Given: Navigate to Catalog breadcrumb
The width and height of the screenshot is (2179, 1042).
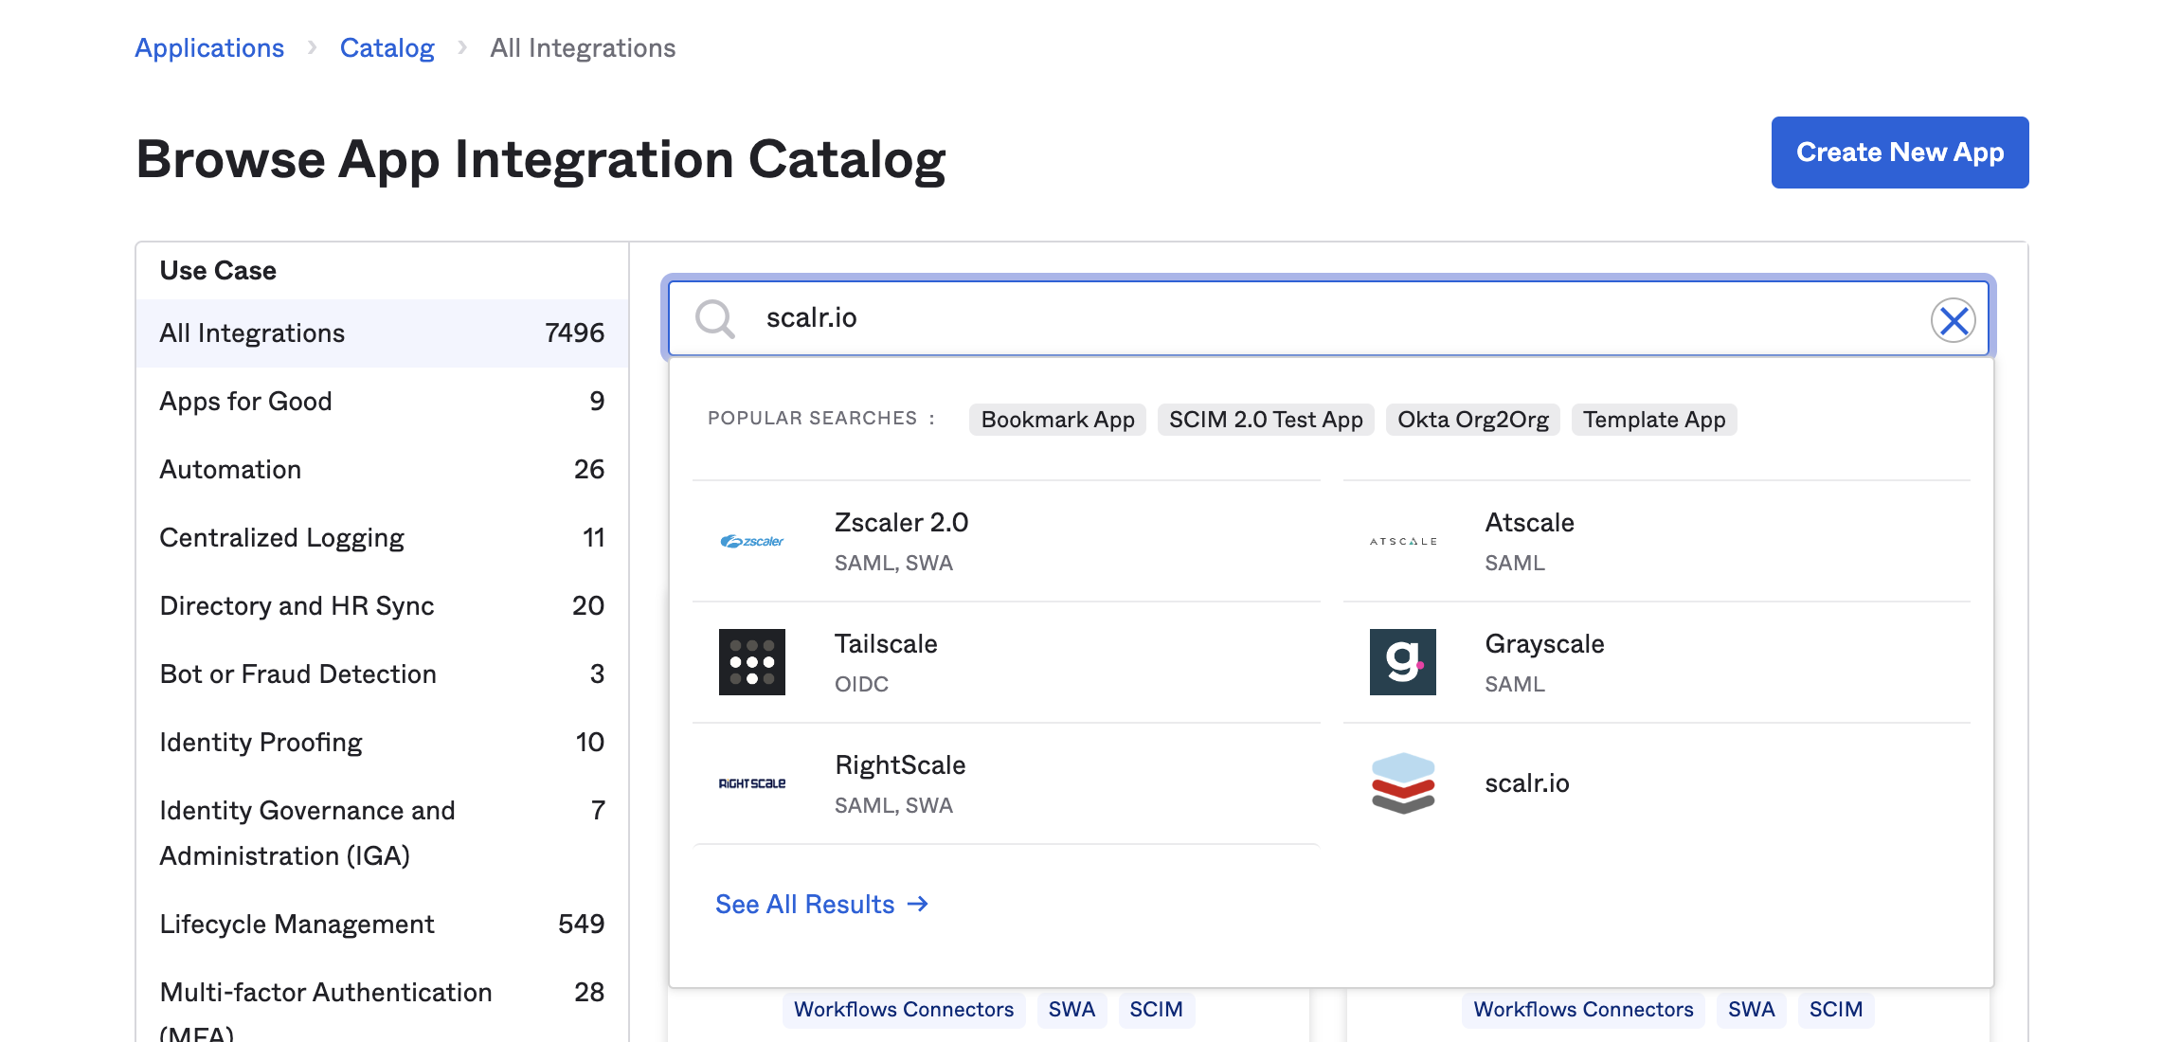Looking at the screenshot, I should tap(387, 48).
